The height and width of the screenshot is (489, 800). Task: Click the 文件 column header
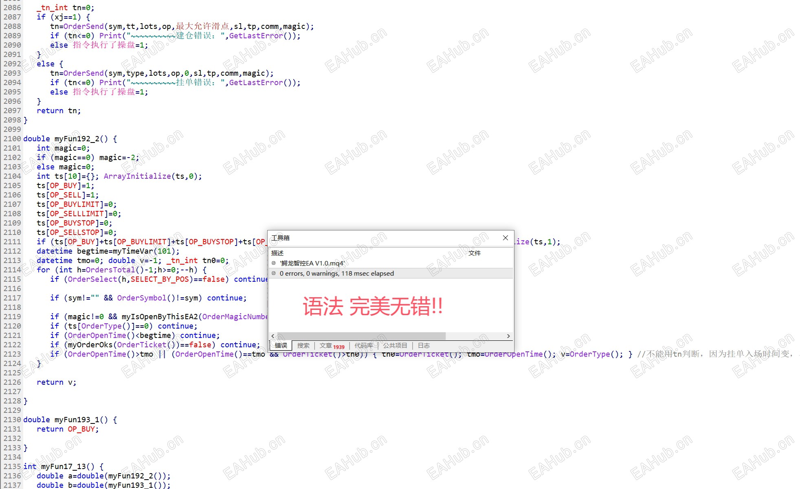[475, 253]
